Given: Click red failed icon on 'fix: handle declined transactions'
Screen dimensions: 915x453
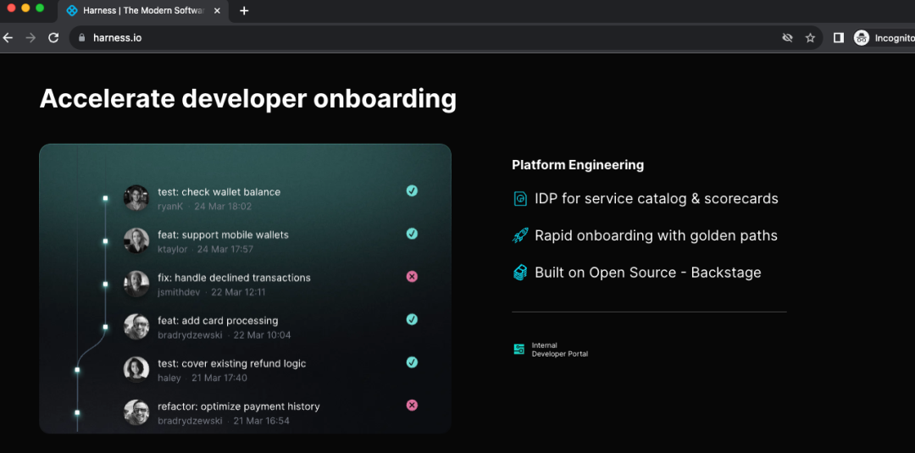Looking at the screenshot, I should [x=412, y=277].
